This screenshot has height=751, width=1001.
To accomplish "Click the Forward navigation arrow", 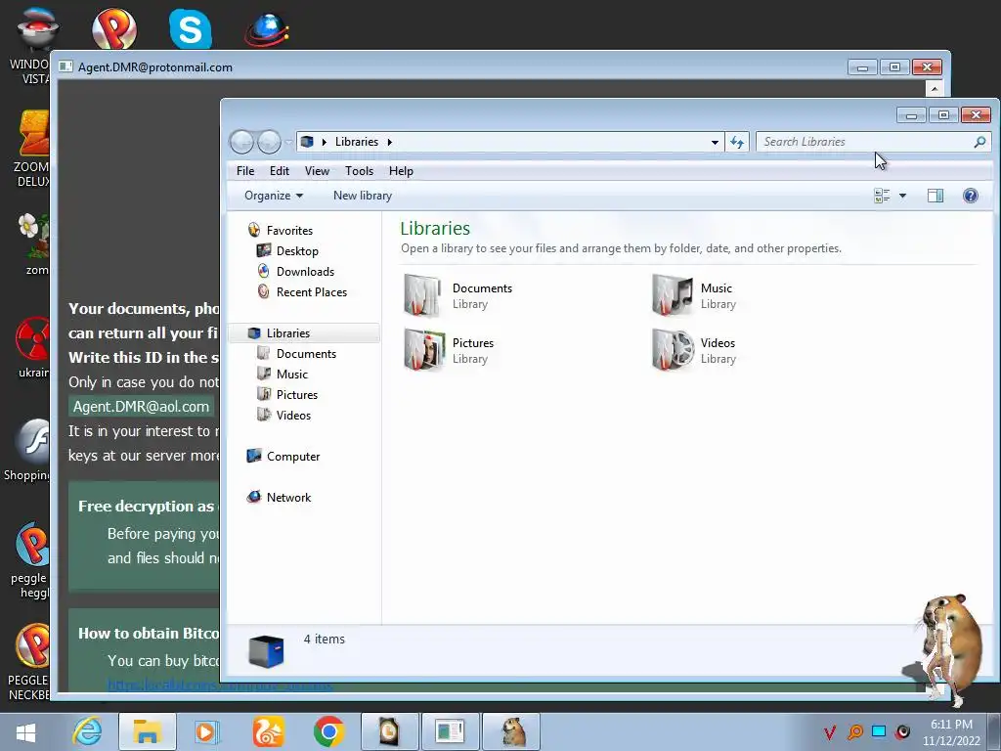I will (269, 142).
